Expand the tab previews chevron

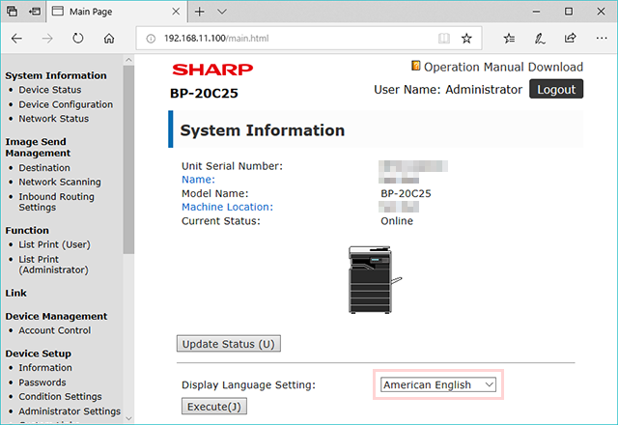coord(222,12)
